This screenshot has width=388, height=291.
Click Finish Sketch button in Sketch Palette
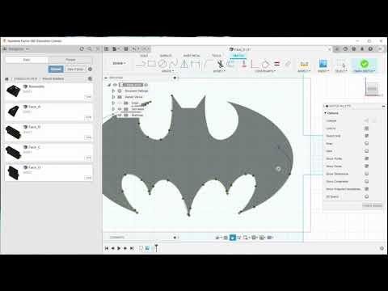click(372, 205)
